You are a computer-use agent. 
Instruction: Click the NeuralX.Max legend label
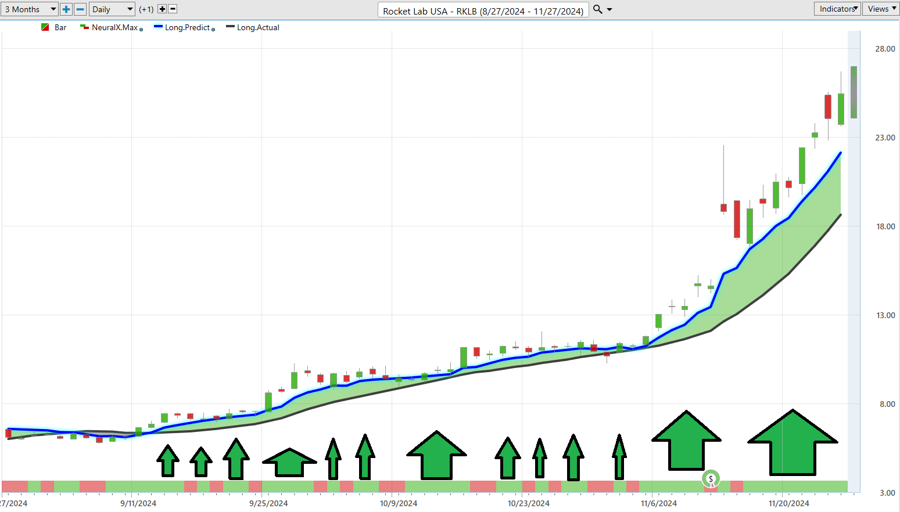click(x=115, y=27)
